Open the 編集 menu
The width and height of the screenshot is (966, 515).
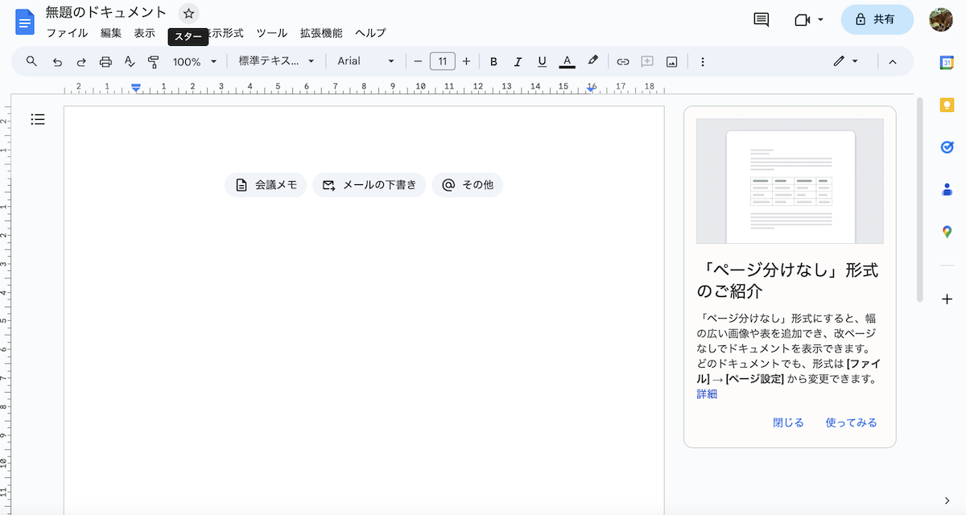111,33
